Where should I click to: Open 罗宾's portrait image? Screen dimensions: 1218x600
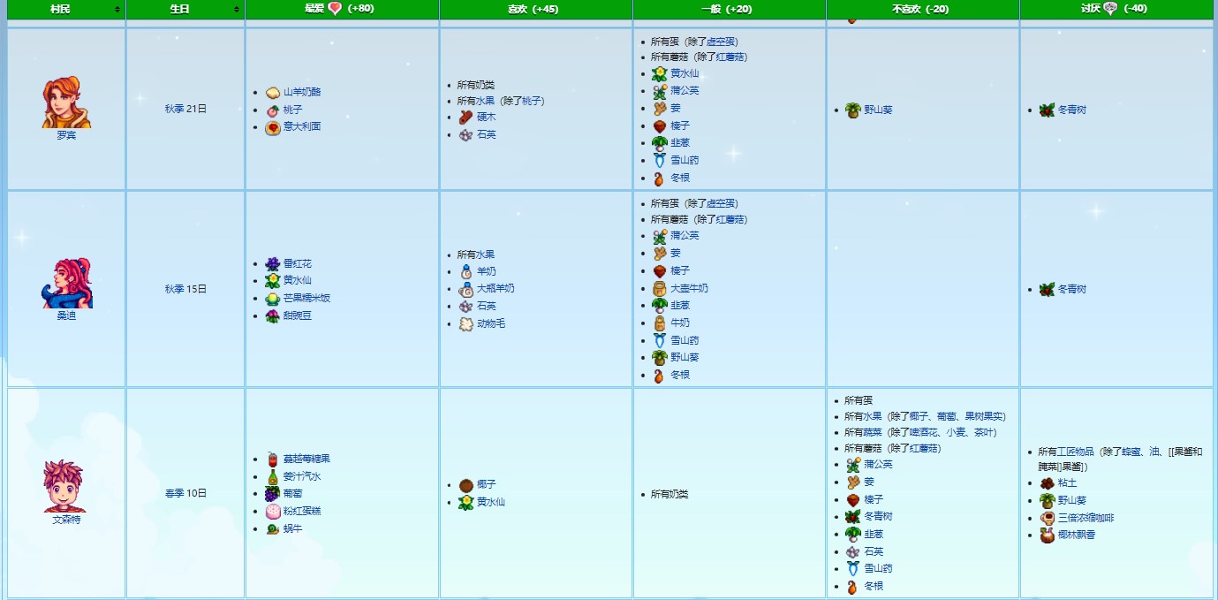[66, 102]
